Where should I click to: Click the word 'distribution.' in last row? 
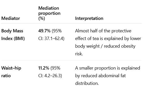coord(87,83)
